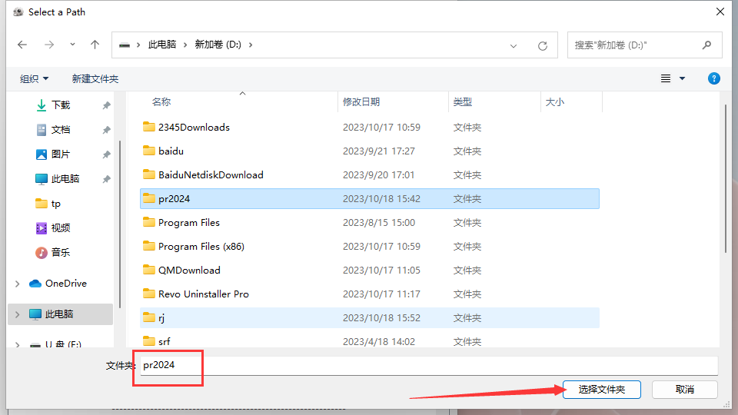Go forward using the right arrow

(49, 45)
